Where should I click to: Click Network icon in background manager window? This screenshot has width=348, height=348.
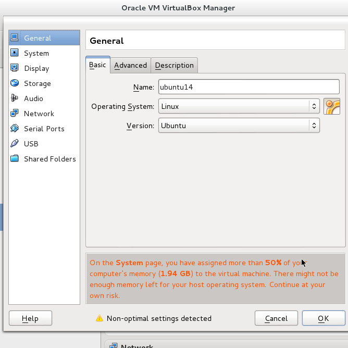(114, 345)
